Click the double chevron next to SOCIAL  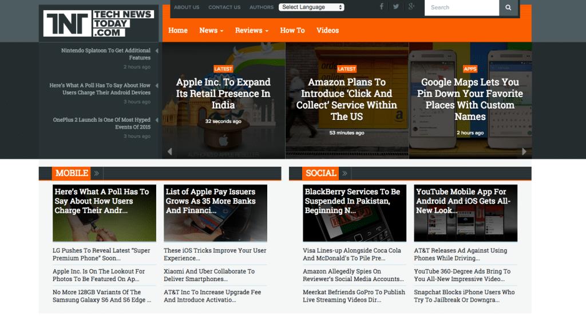pyautogui.click(x=345, y=173)
